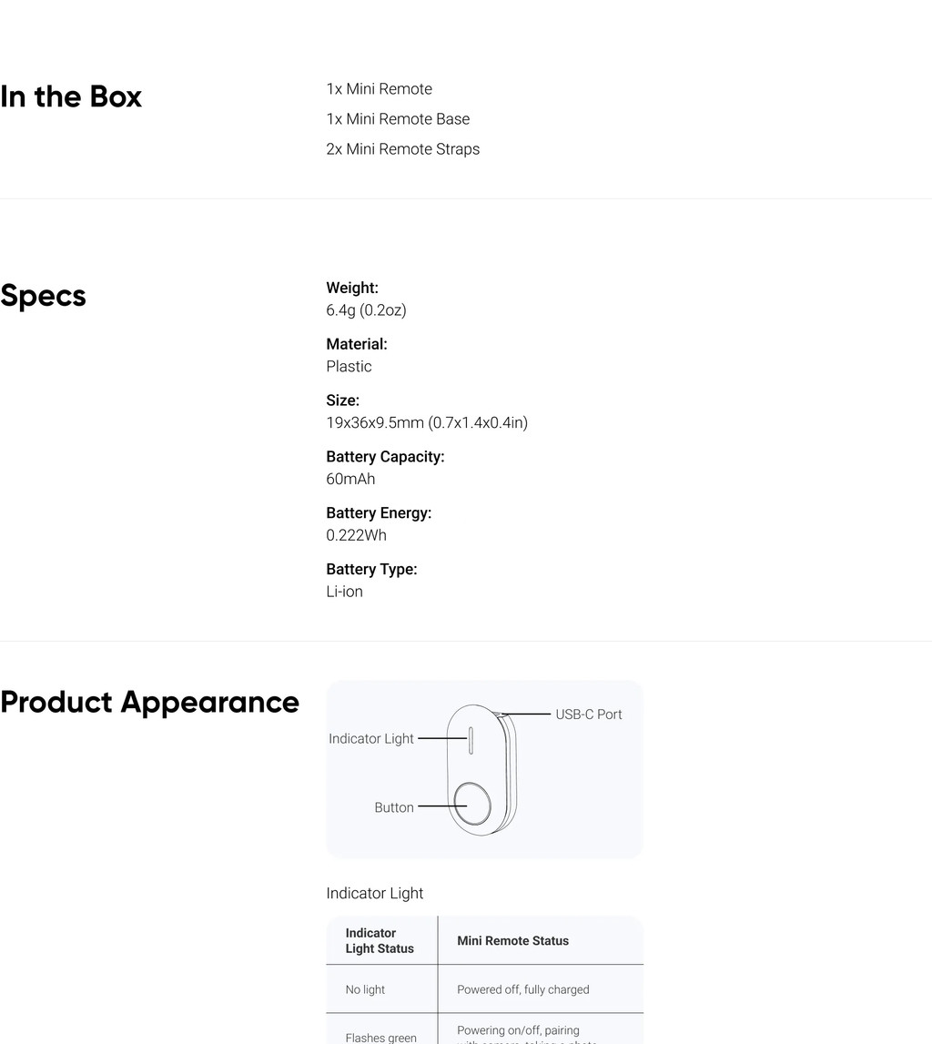
Task: Click the "Indicator Light" caption above the table
Action: pos(374,893)
